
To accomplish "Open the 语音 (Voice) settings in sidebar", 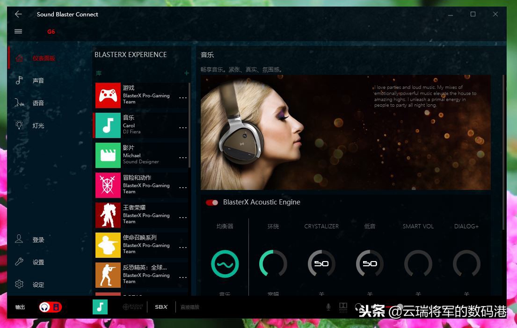I will 38,102.
